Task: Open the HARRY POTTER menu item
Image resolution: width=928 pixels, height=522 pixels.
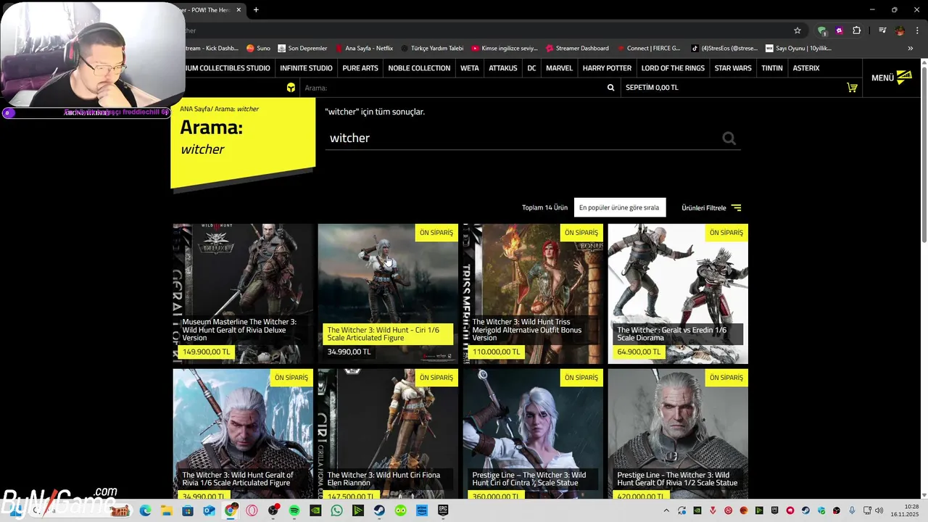Action: pos(607,68)
